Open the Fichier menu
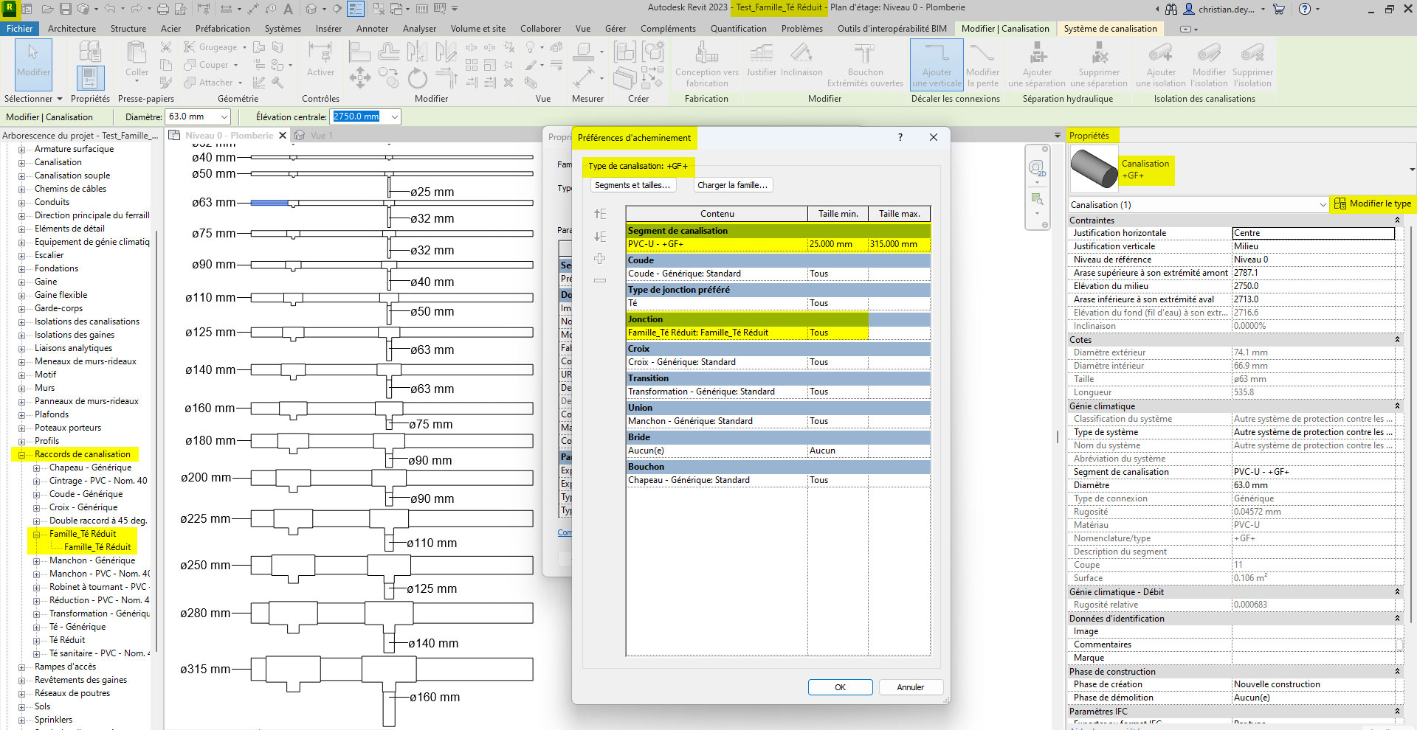The height and width of the screenshot is (730, 1417). 20,29
